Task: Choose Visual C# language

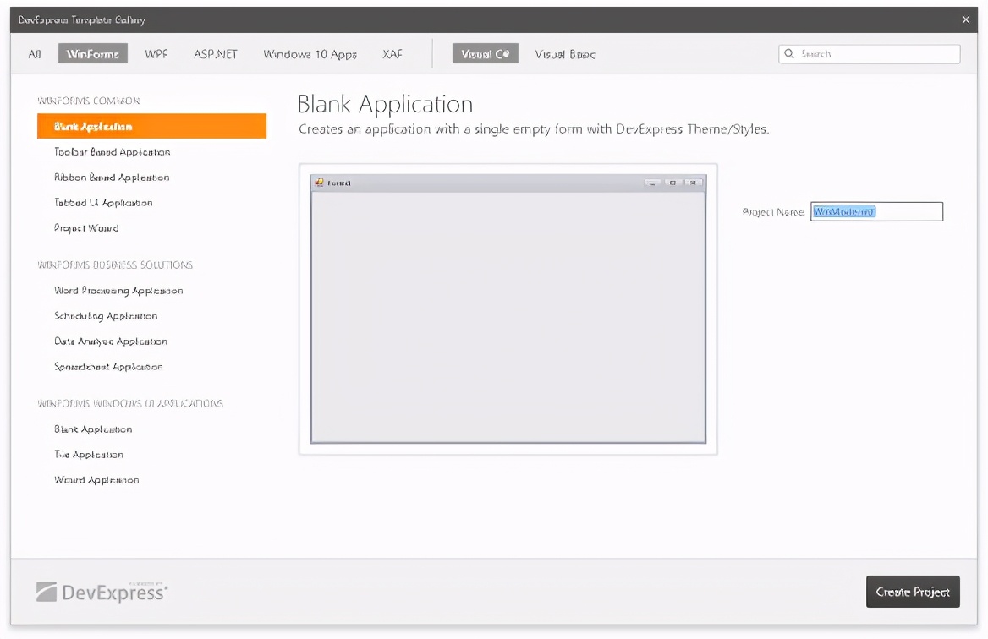Action: pos(486,54)
